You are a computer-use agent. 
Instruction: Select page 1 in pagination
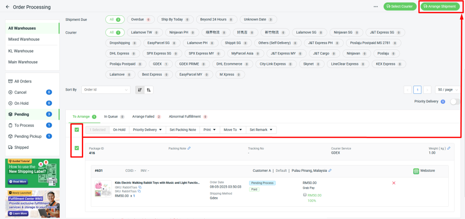[x=417, y=90]
